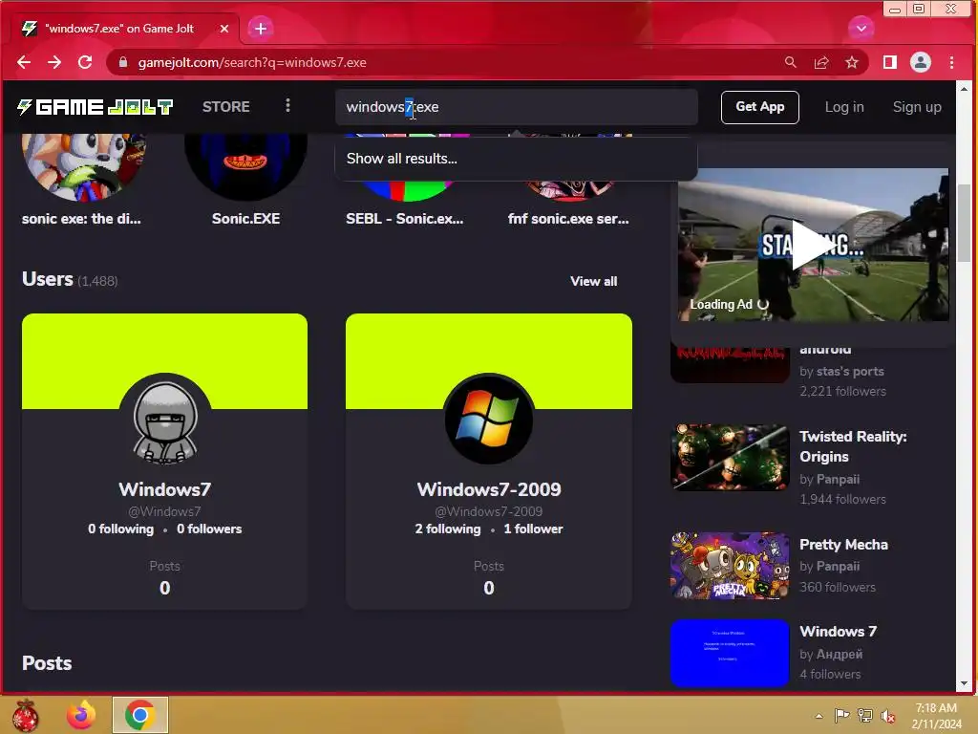The image size is (978, 734).
Task: Click the browser Back arrow
Action: pyautogui.click(x=24, y=62)
